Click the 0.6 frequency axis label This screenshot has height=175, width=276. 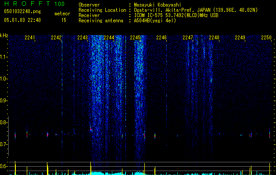4,166
